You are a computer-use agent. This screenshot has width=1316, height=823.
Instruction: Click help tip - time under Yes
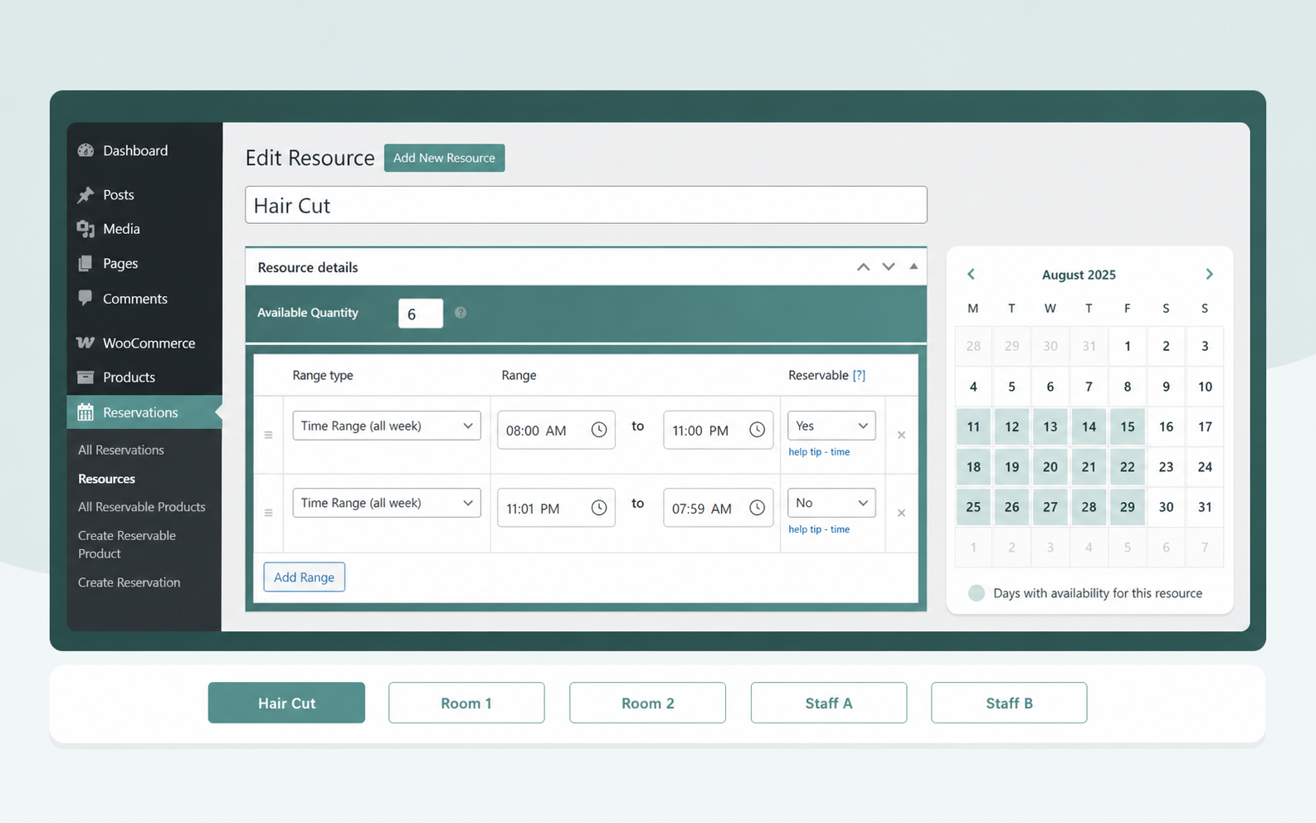click(819, 452)
